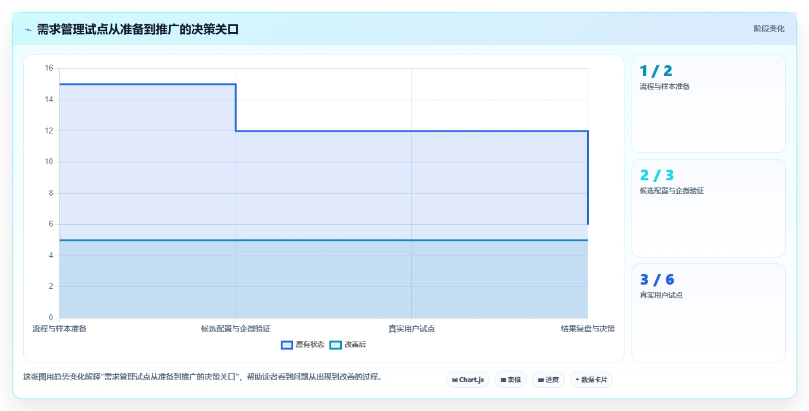The height and width of the screenshot is (411, 809).
Task: Click the 表格 tag
Action: [x=510, y=380]
